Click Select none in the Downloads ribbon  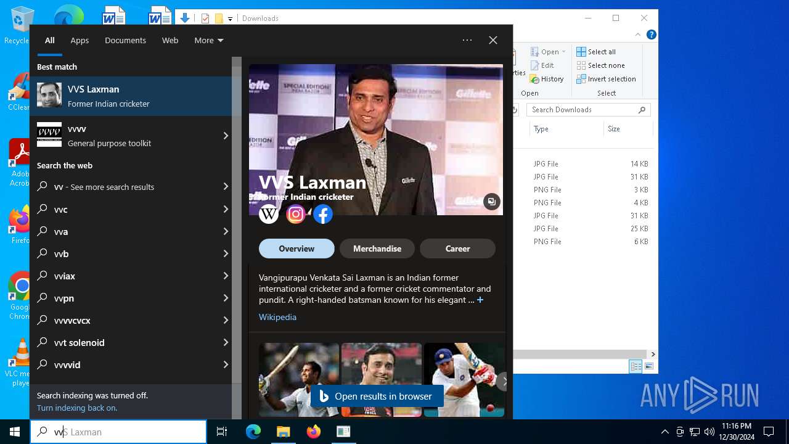(x=601, y=65)
